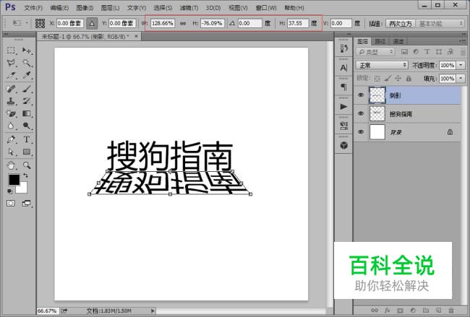Viewport: 470px width, 317px height.
Task: Open the blend mode 正常 dropdown
Action: [x=382, y=65]
